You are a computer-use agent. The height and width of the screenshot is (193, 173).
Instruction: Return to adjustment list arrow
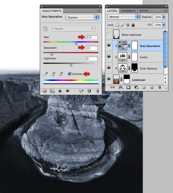coord(44,91)
